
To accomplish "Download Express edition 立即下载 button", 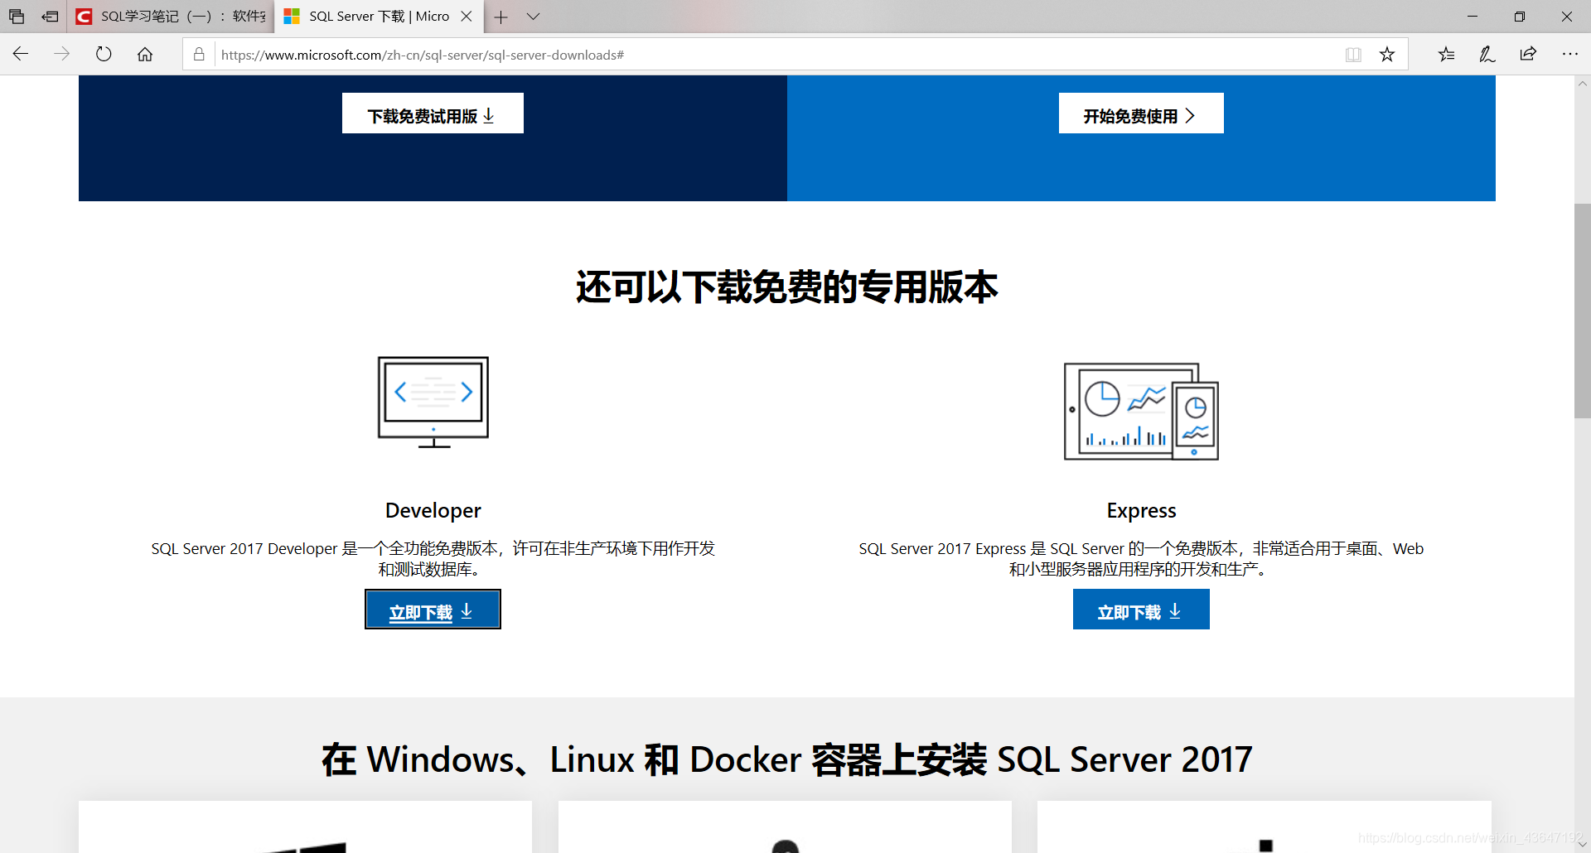I will point(1141,610).
